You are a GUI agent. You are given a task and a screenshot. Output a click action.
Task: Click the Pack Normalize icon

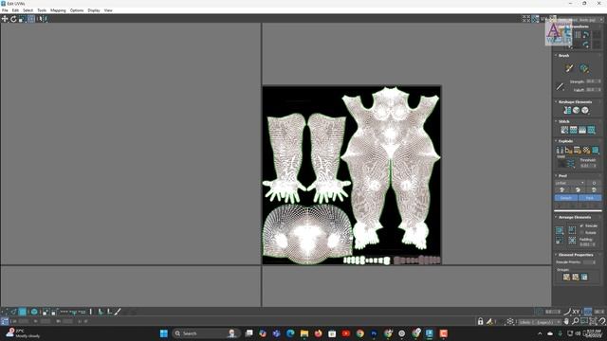[x=572, y=241]
